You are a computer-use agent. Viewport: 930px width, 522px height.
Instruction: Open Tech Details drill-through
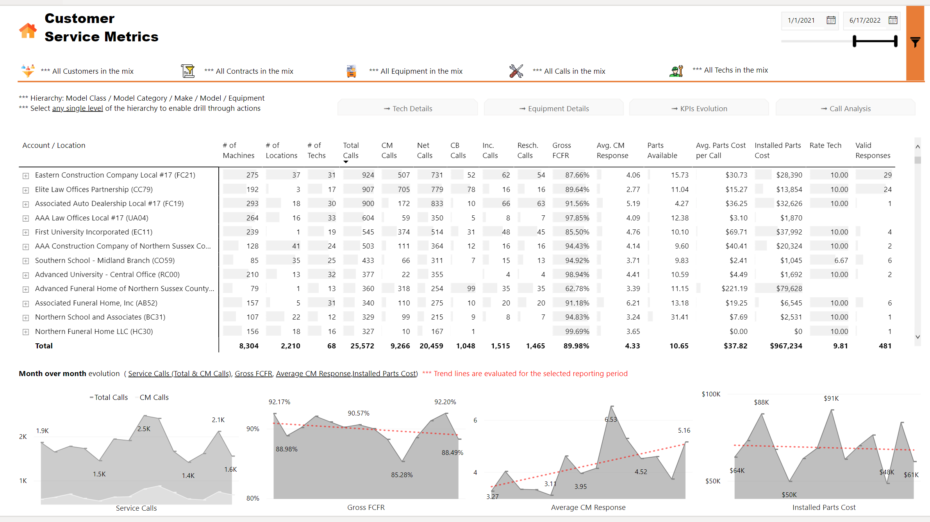407,108
